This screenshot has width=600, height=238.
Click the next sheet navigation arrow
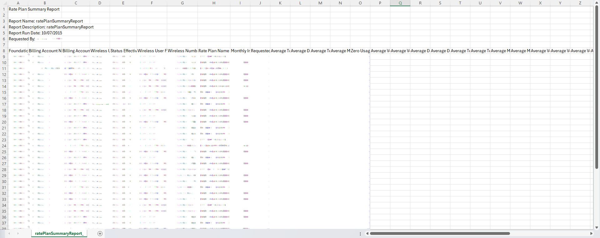click(x=18, y=234)
